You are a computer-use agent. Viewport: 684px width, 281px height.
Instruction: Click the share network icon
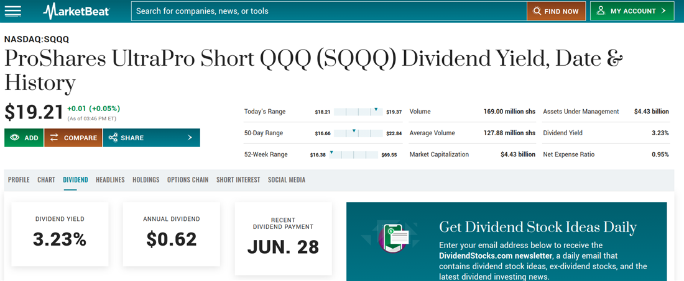[113, 138]
